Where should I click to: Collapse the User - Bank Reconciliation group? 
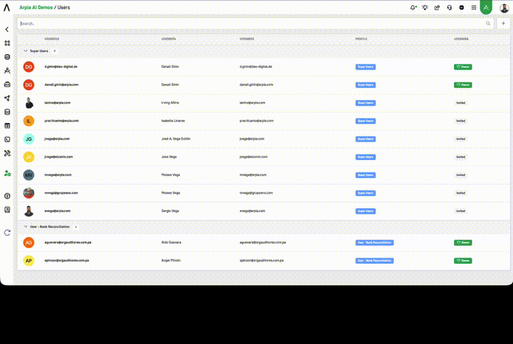point(26,226)
